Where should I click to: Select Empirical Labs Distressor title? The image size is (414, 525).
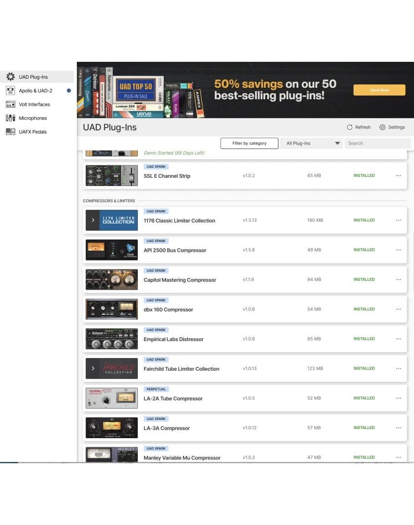click(x=173, y=339)
